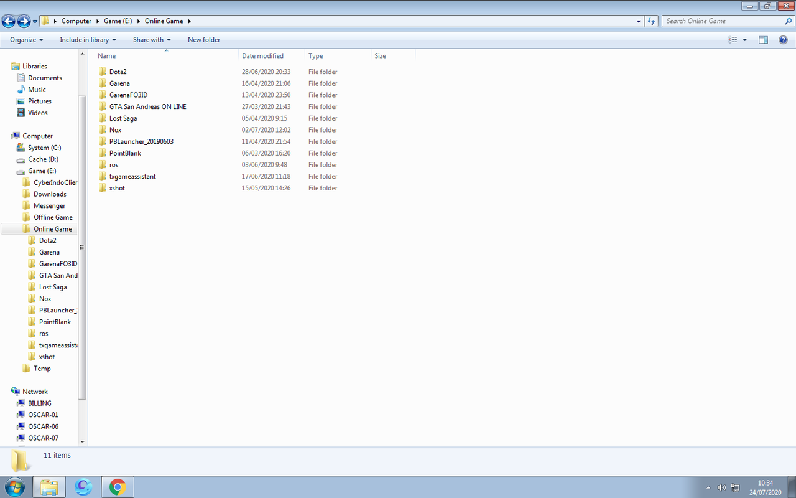Image resolution: width=796 pixels, height=498 pixels.
Task: Click the Back navigation arrow
Action: [x=9, y=21]
